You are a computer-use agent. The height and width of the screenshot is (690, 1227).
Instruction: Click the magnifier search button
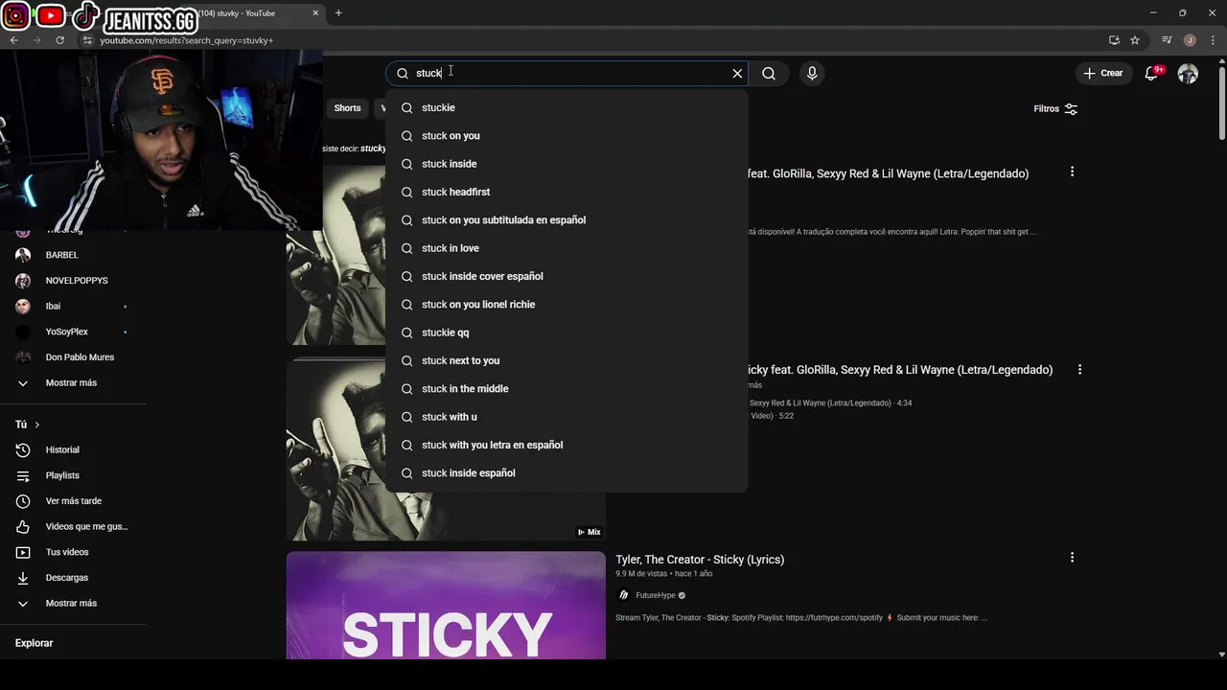click(769, 73)
